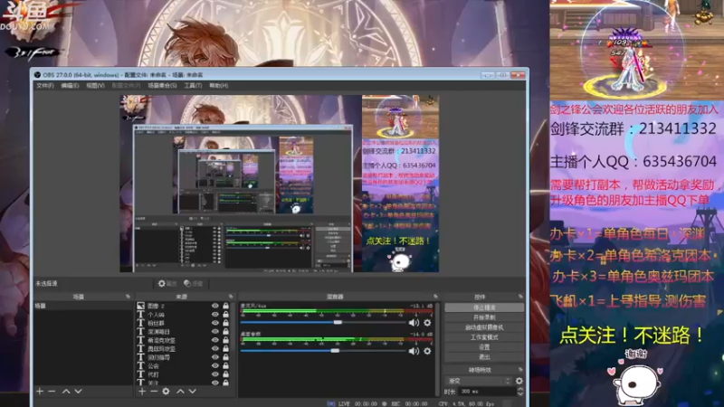Mute the microphone (麦克风/Aux) speaker icon
The image size is (724, 407).
pos(414,323)
